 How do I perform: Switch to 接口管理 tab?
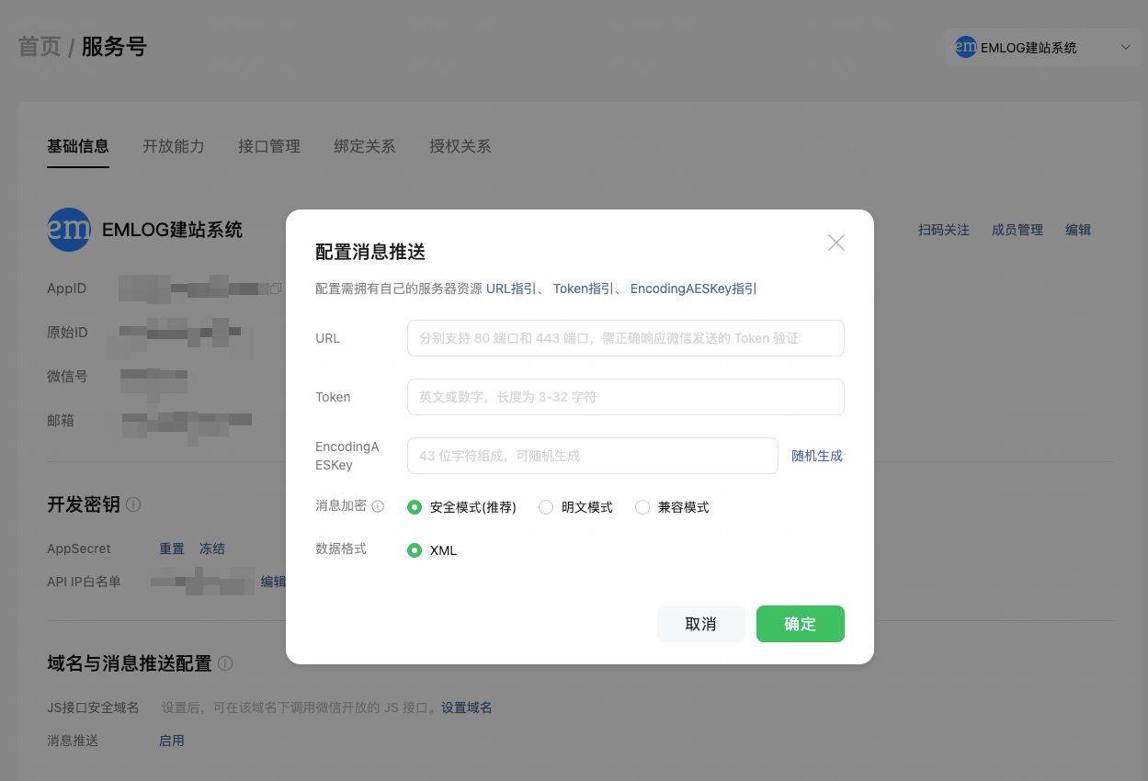269,146
